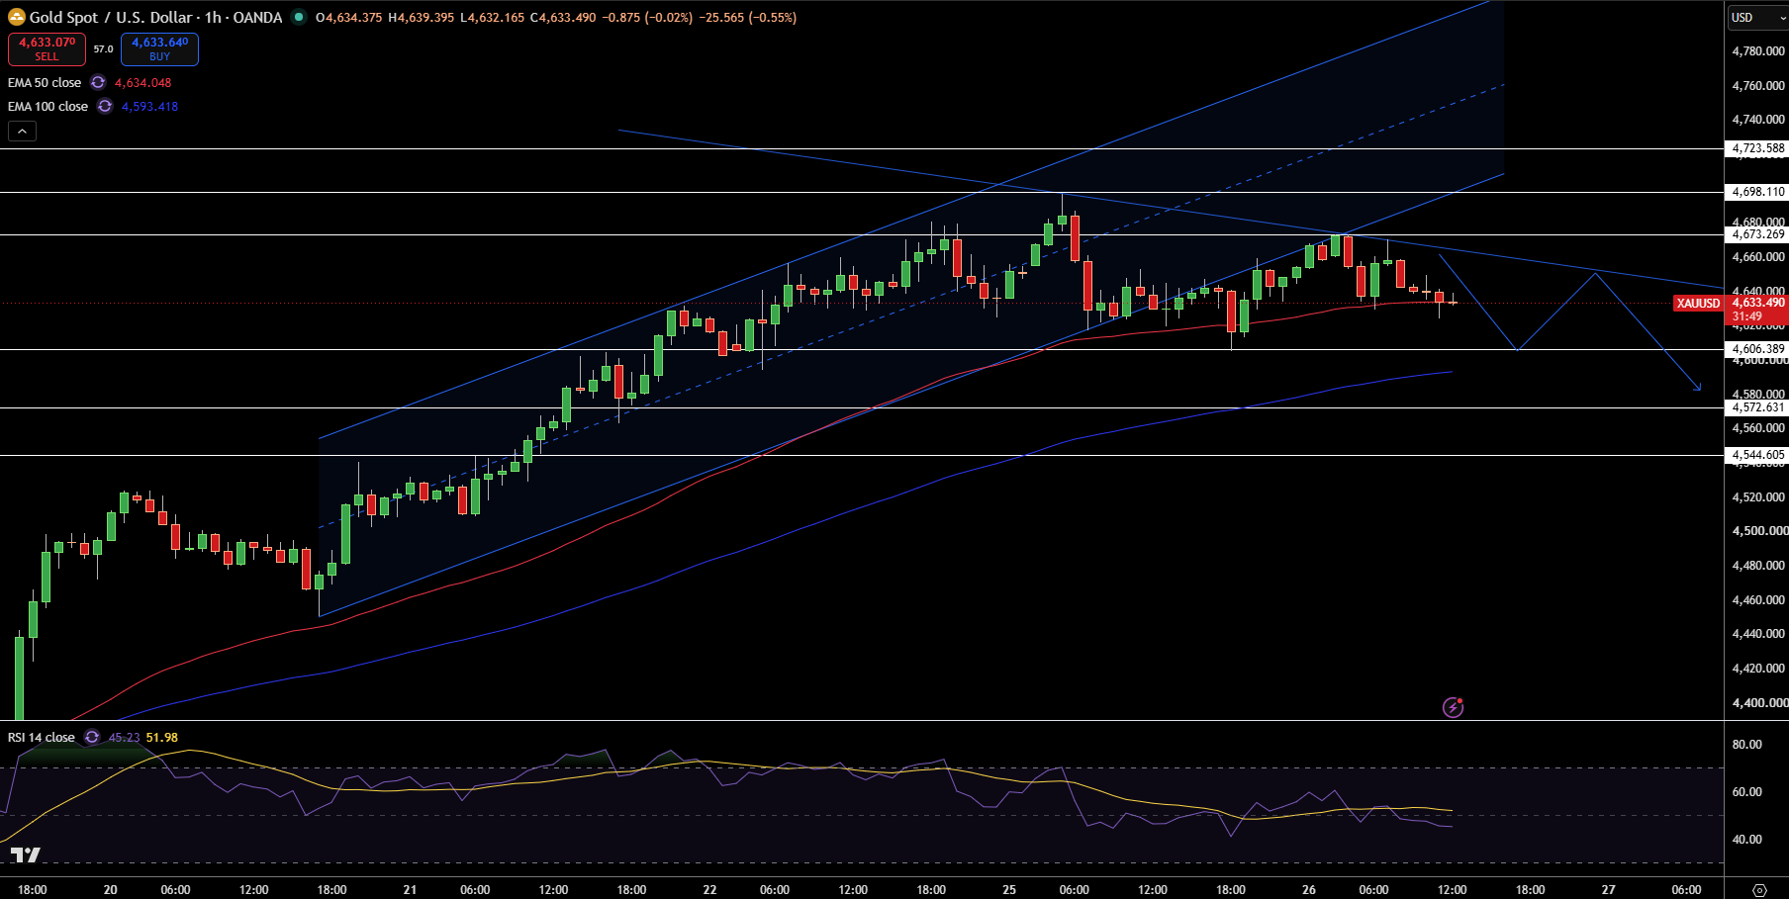1789x899 pixels.
Task: Click the RSI value 51.98
Action: tap(162, 738)
